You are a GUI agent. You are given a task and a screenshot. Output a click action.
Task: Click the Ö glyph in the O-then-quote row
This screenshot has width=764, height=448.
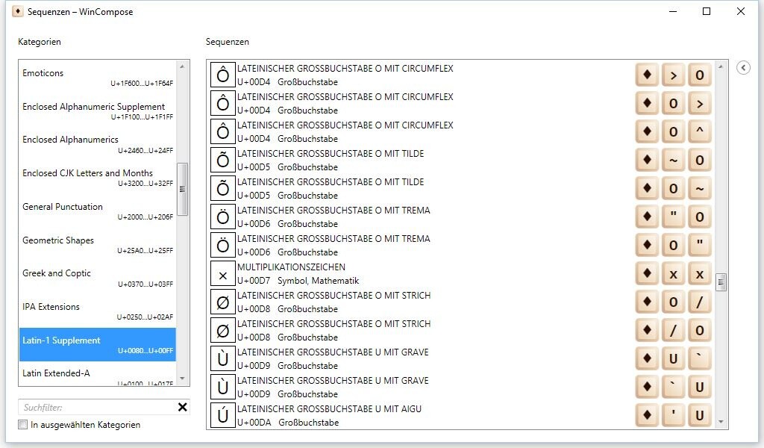click(222, 245)
